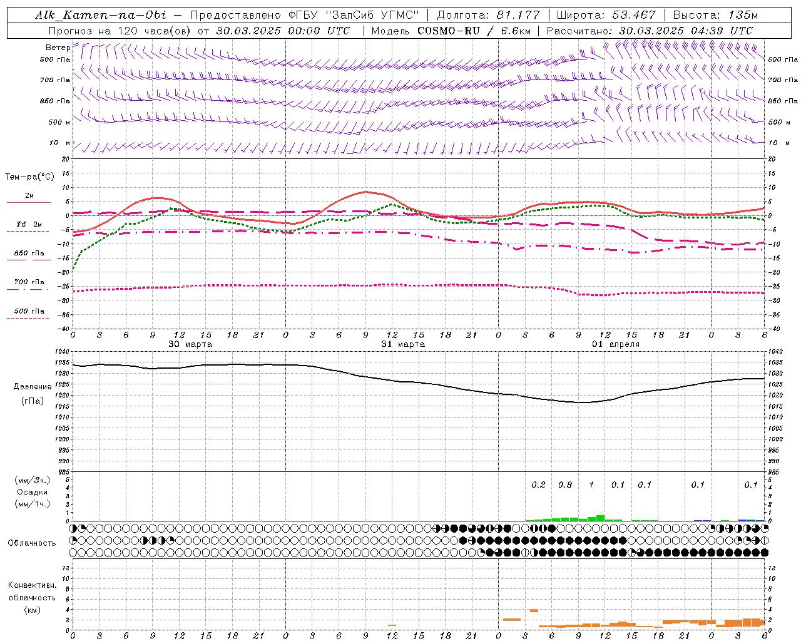This screenshot has height=641, width=801.
Task: Click "700 гПа" in the temperature legend
Action: [x=29, y=282]
